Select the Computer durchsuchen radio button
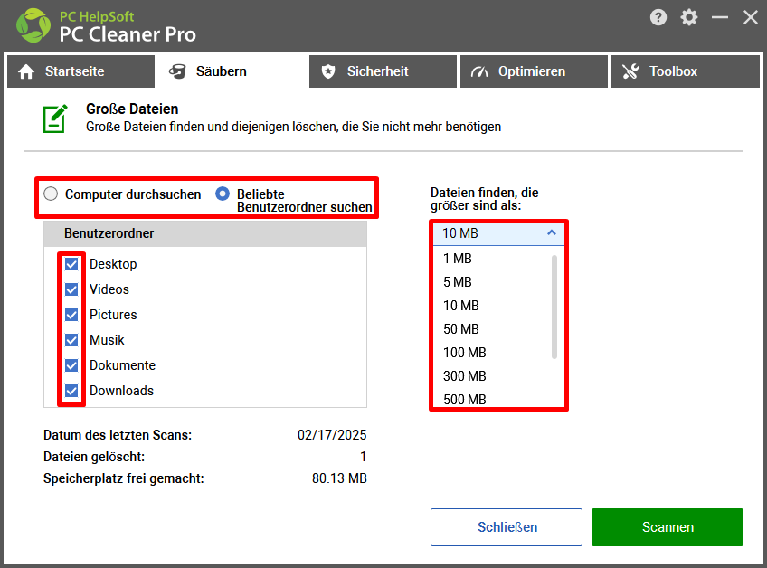Image resolution: width=767 pixels, height=568 pixels. 51,194
